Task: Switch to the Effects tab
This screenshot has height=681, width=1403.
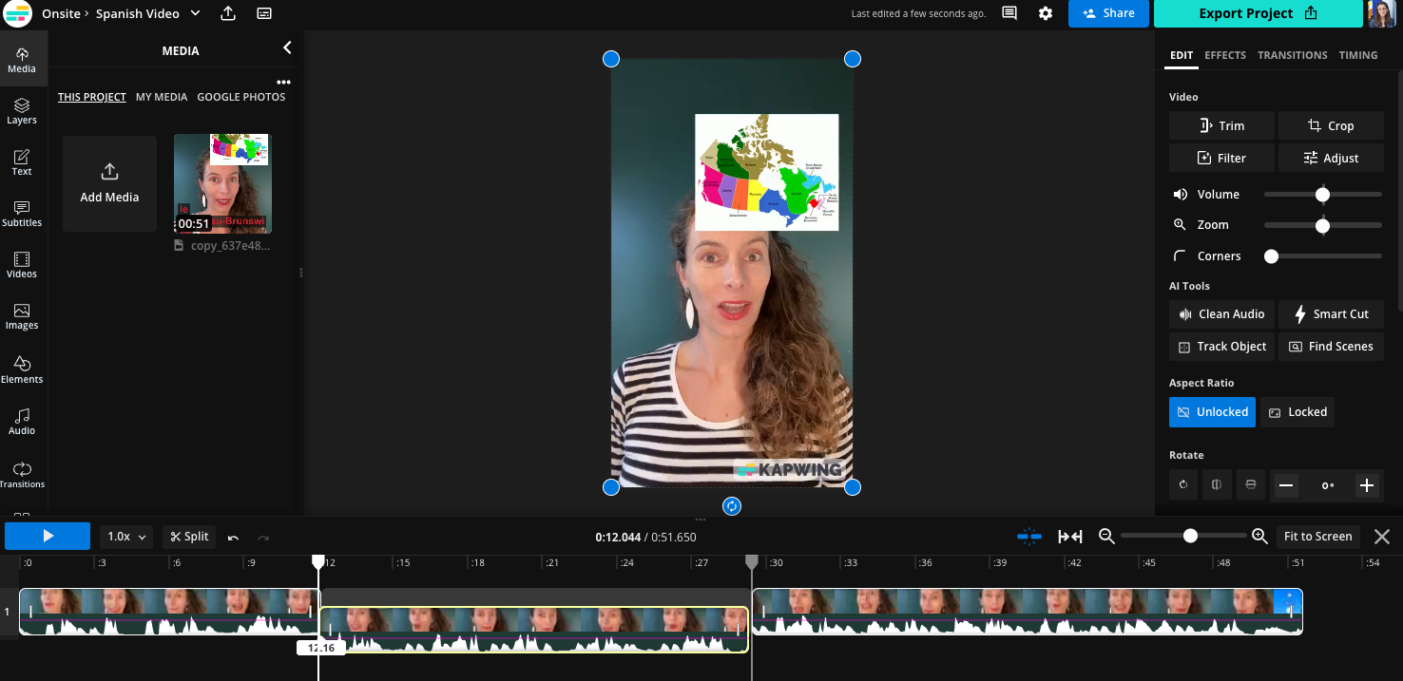Action: click(1224, 55)
